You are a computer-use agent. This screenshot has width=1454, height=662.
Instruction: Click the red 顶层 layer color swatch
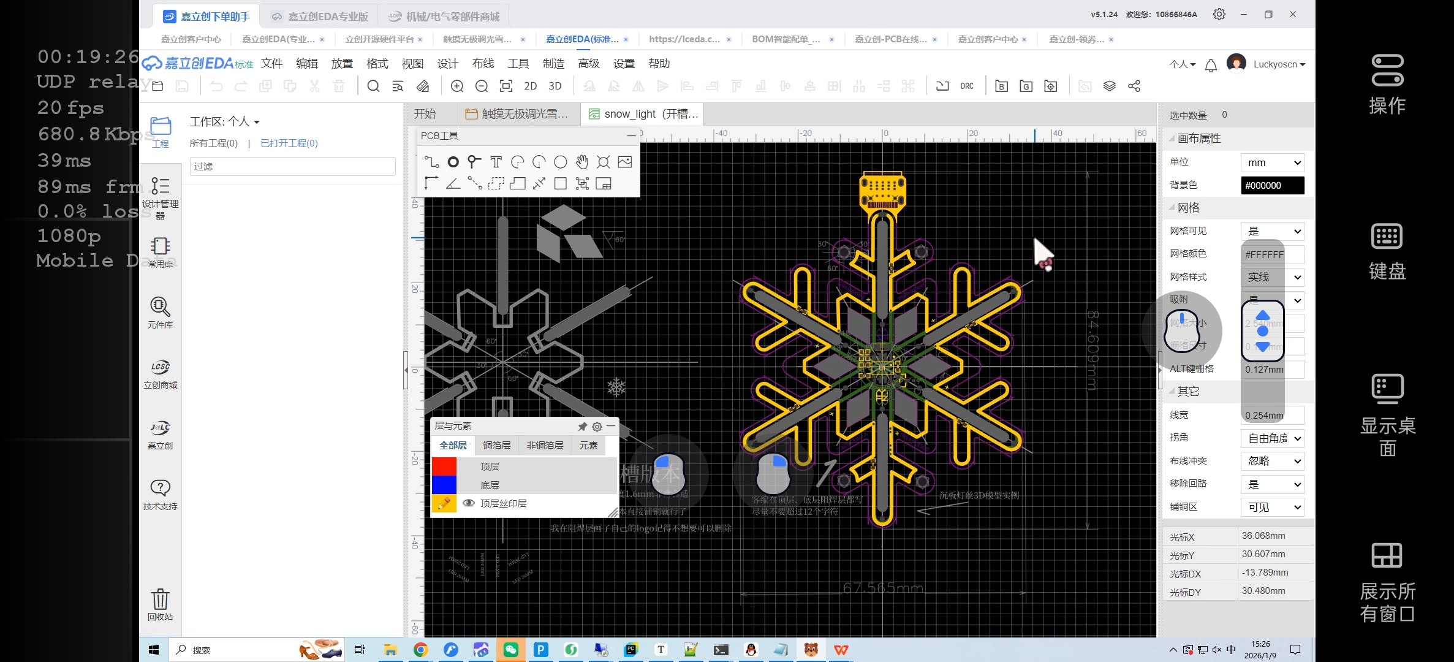[x=444, y=466]
